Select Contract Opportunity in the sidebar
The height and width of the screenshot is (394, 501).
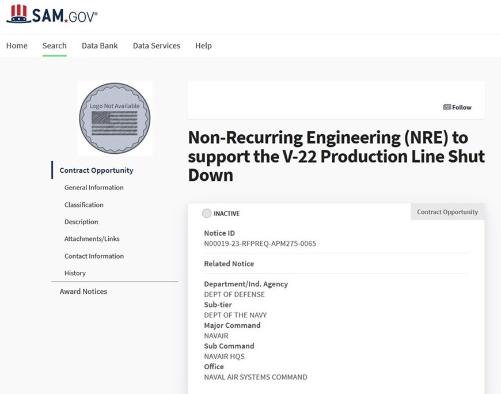pyautogui.click(x=96, y=171)
